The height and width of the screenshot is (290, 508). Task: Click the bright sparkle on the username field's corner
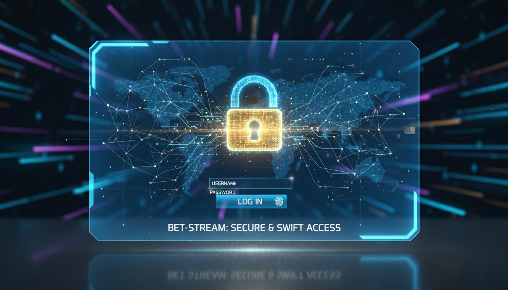291,179
